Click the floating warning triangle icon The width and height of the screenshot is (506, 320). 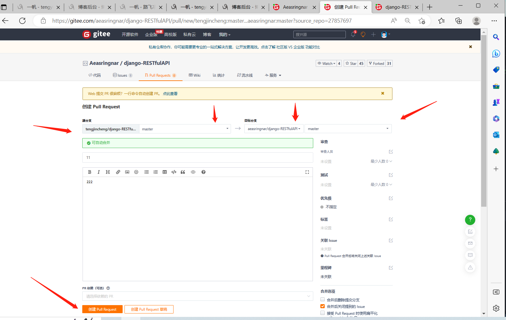pyautogui.click(x=470, y=267)
